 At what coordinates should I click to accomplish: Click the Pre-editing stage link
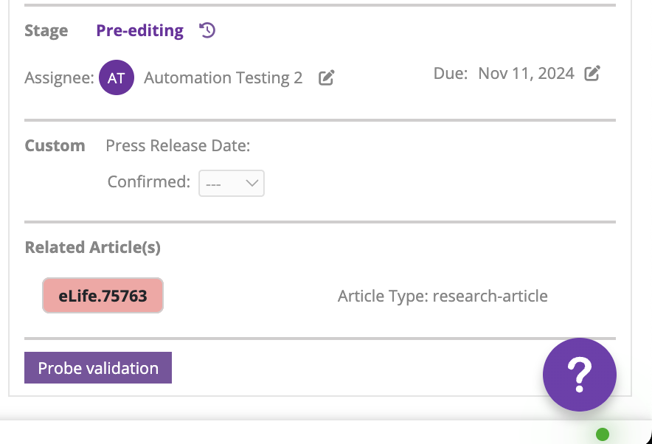139,30
